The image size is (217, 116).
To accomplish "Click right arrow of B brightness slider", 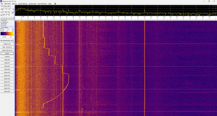I will (x=12, y=29).
